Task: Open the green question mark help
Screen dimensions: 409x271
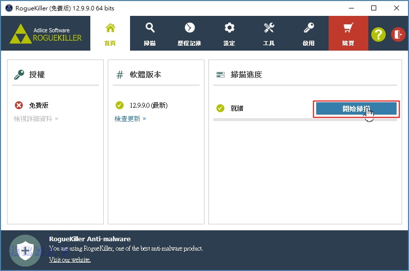Action: [x=378, y=34]
